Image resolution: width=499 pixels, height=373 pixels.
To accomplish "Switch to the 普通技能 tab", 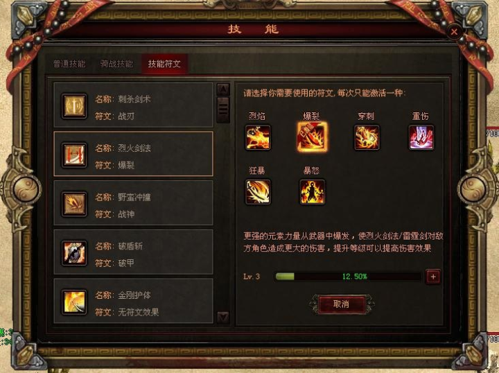I will point(69,64).
